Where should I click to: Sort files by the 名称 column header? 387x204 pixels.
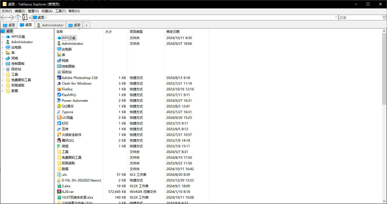tap(79, 32)
